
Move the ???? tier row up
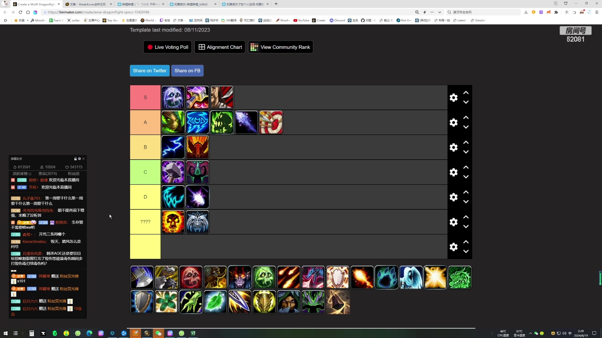[x=466, y=217]
